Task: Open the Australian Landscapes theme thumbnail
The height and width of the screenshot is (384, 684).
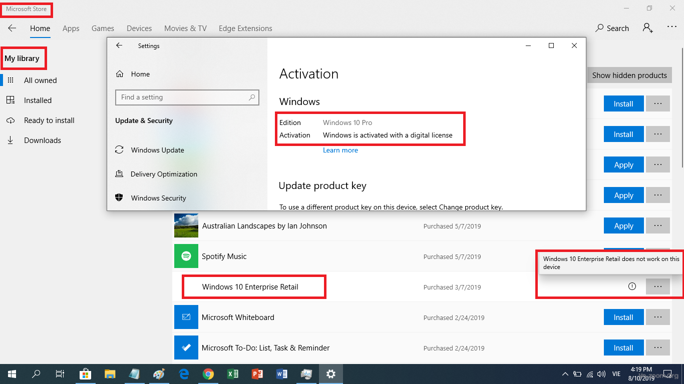Action: pos(186,226)
